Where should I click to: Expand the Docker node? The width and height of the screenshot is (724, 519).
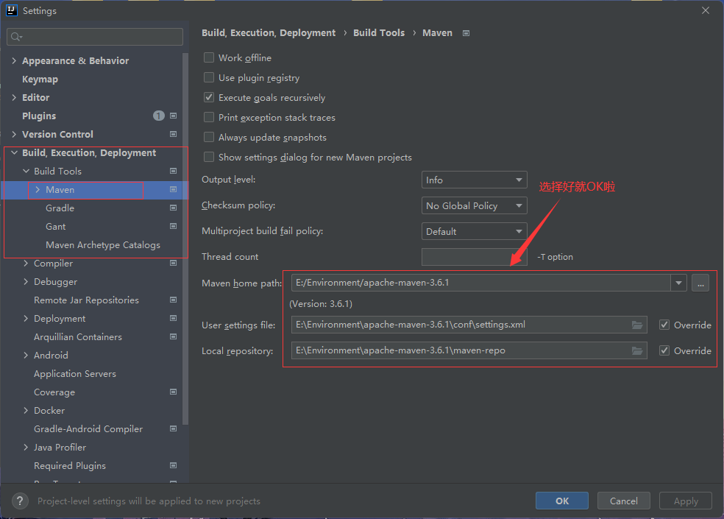pos(26,410)
